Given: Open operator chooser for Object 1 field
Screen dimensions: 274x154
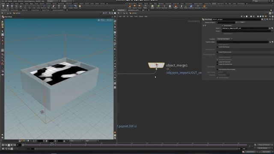Looking at the screenshot, I should 272,28.
